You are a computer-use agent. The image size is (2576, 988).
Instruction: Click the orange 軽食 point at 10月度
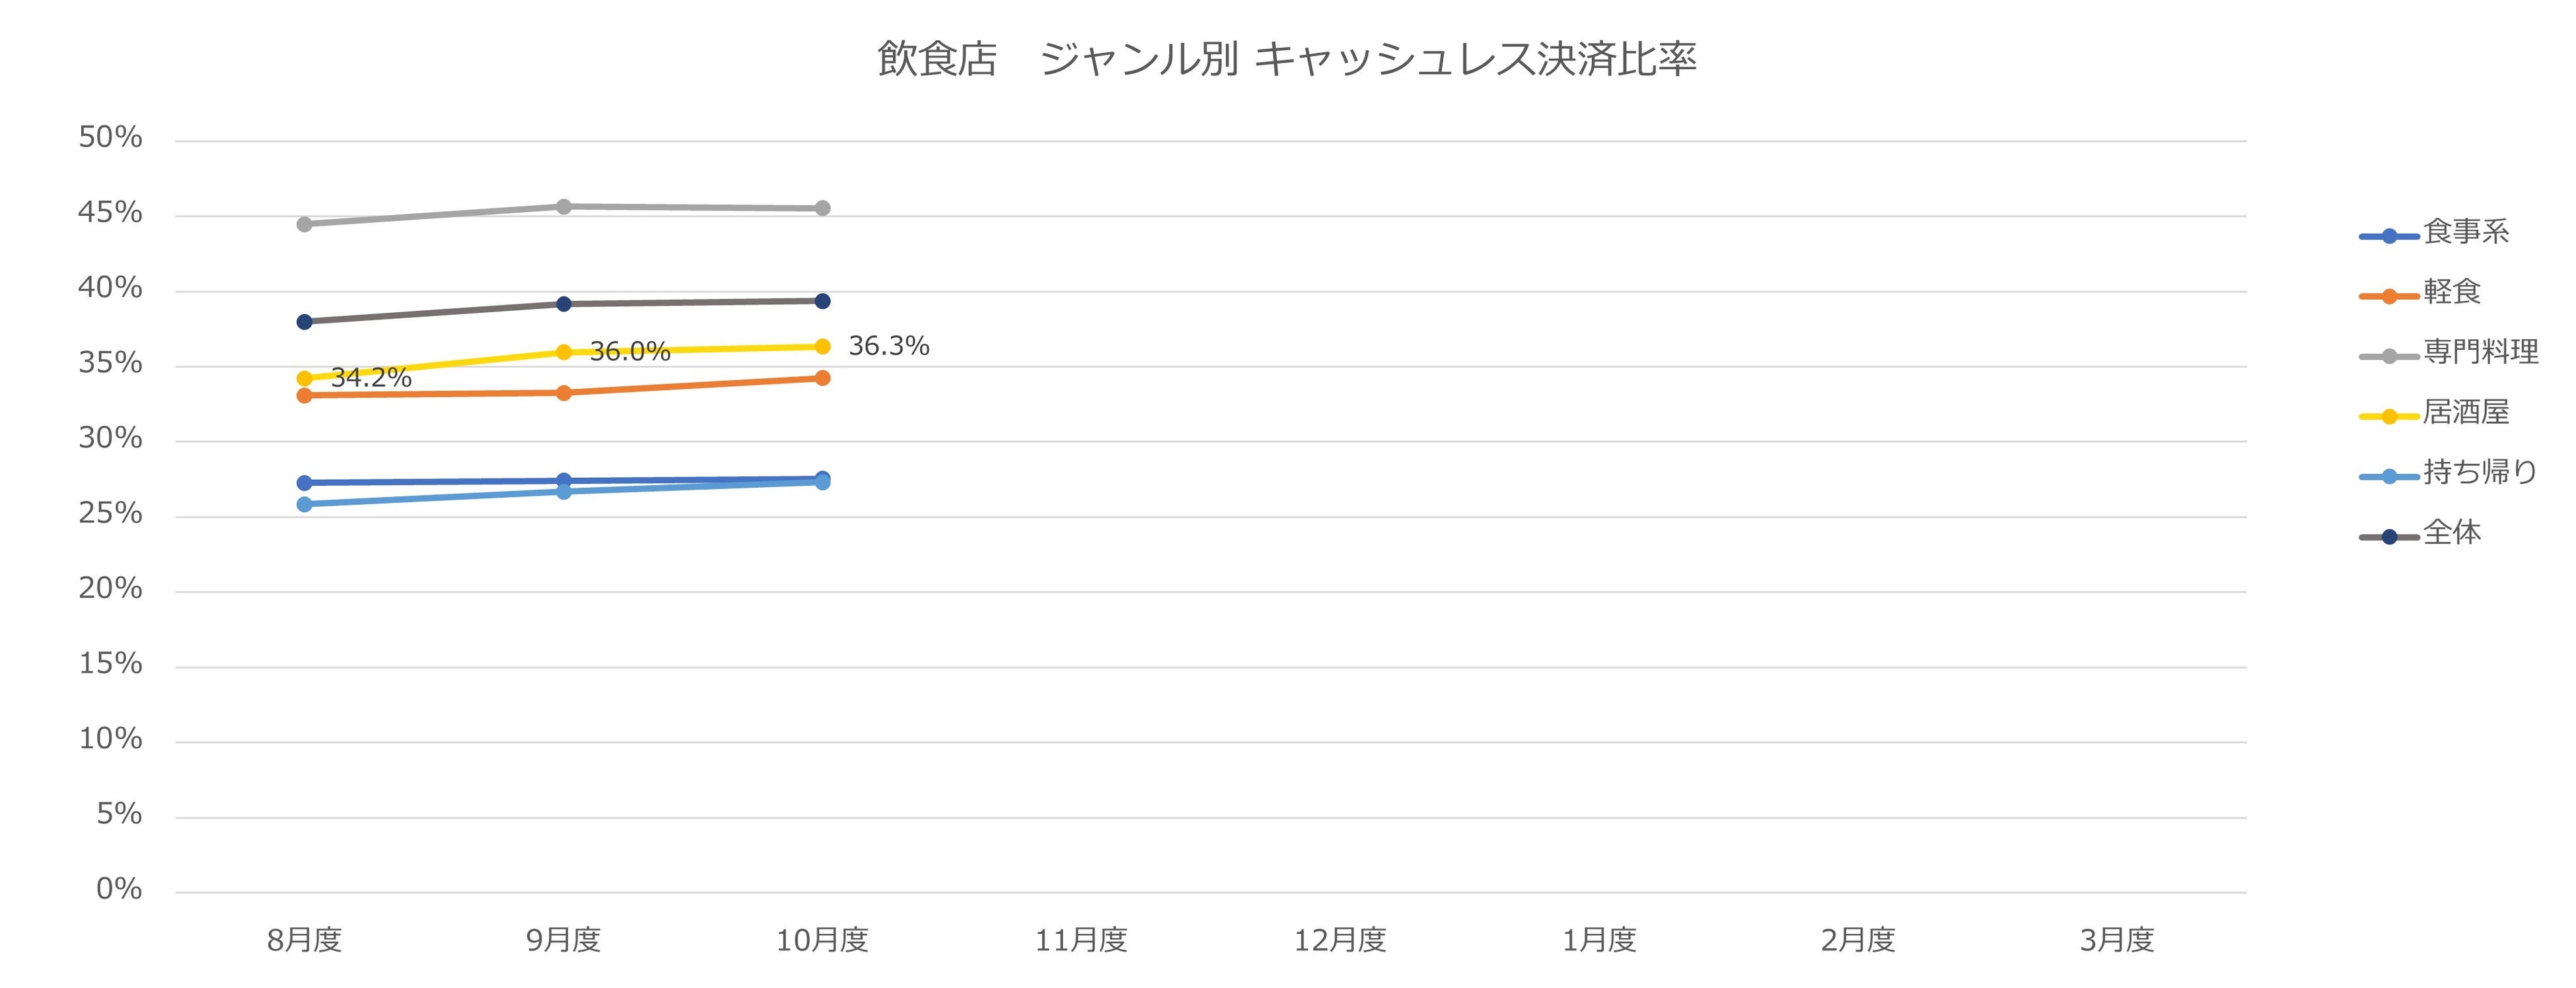(822, 378)
